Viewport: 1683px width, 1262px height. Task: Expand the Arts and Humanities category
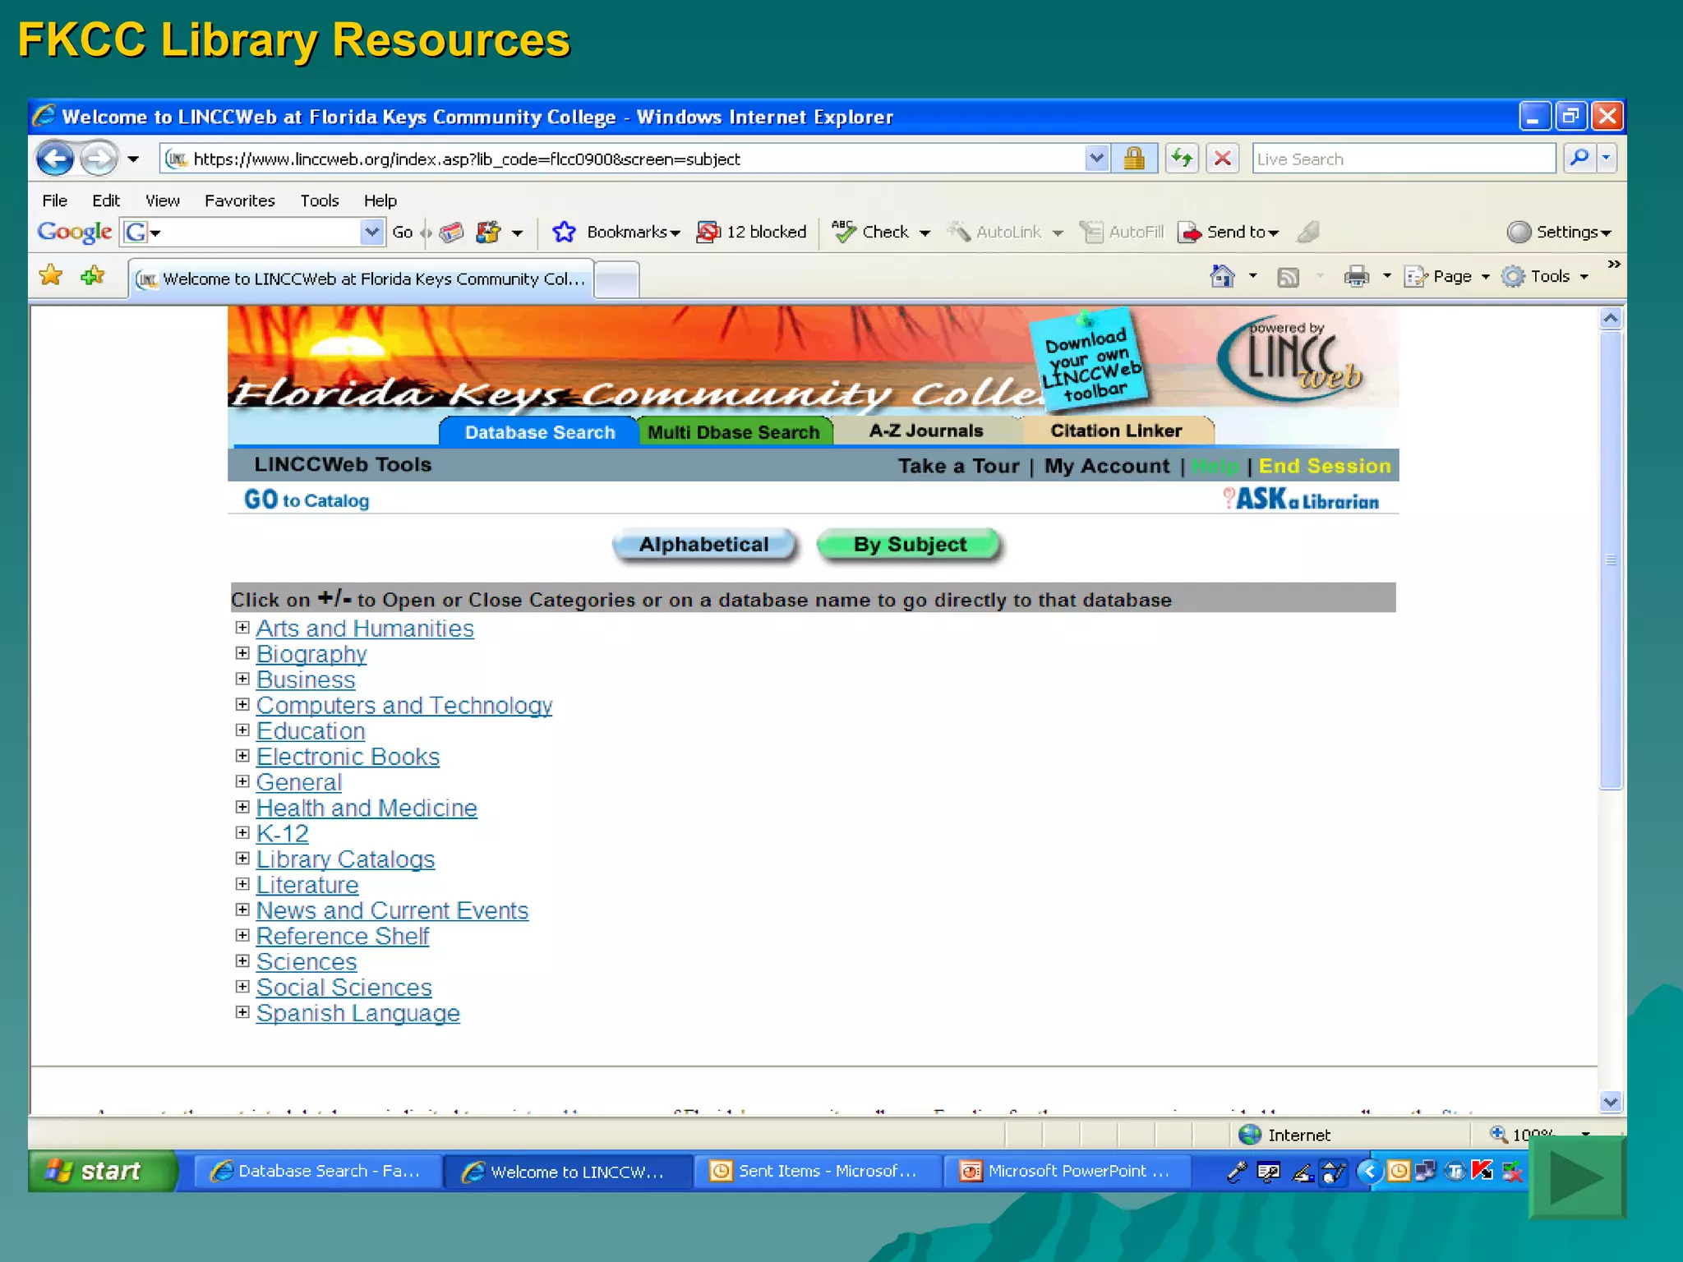[242, 628]
